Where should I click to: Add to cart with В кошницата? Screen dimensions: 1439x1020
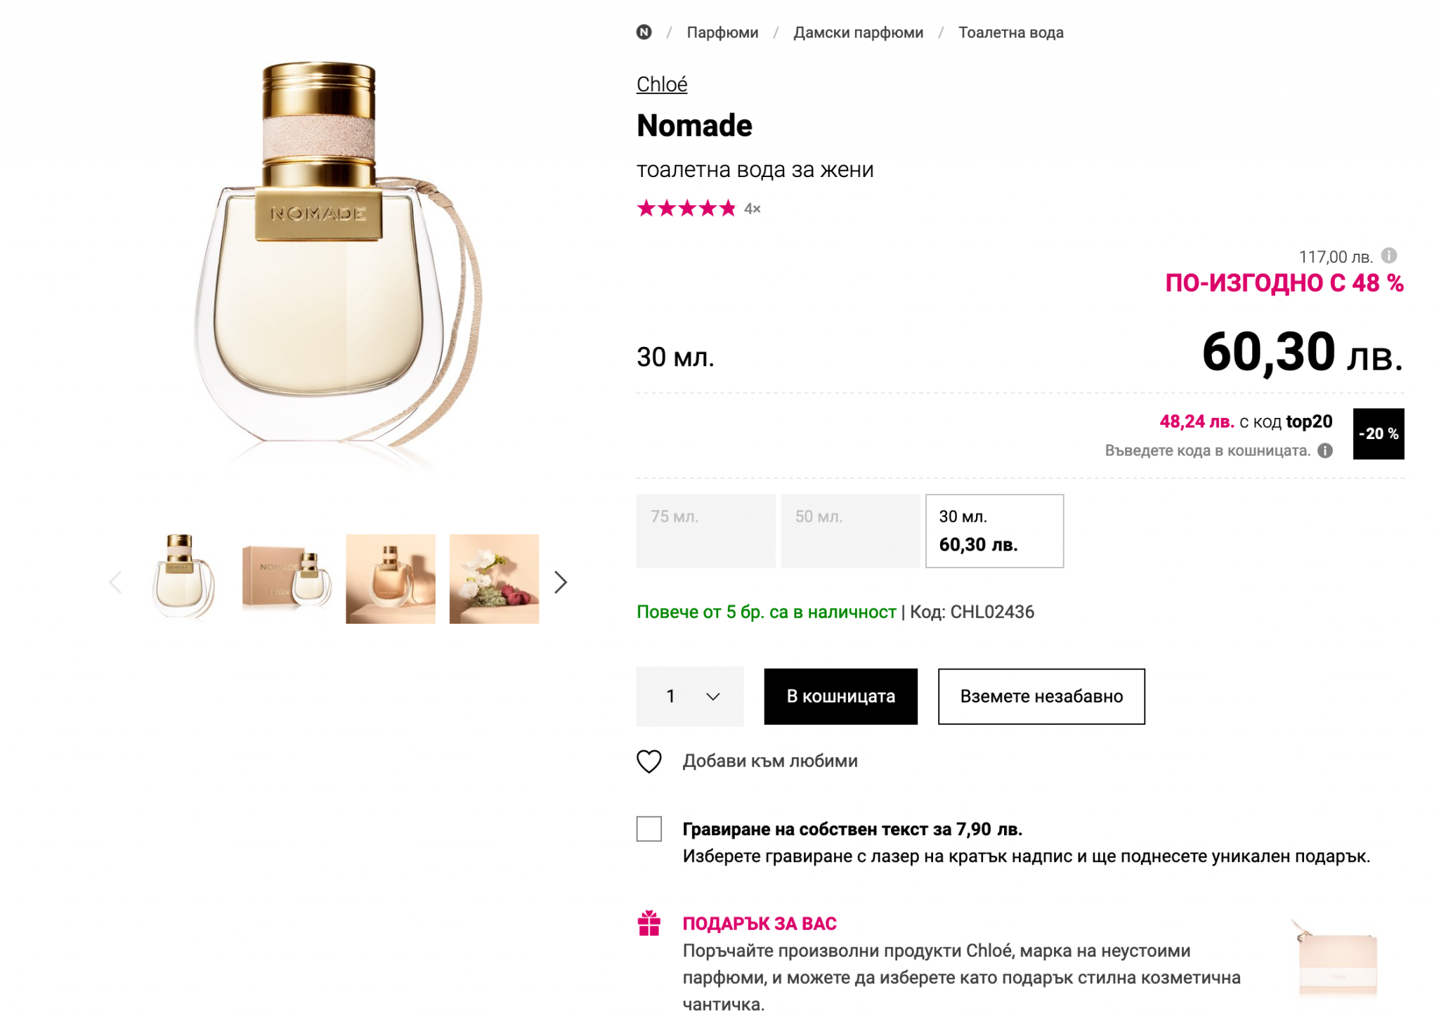click(x=840, y=696)
